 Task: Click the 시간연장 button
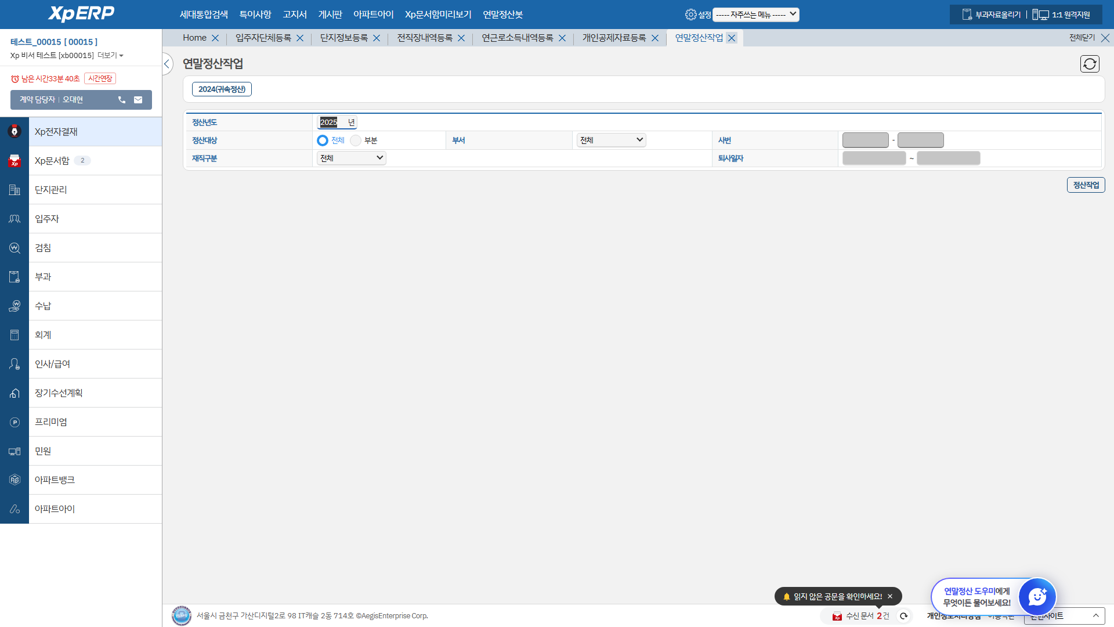(x=100, y=78)
